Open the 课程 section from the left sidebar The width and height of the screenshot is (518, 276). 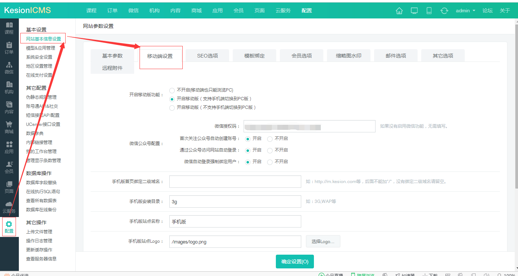click(9, 28)
